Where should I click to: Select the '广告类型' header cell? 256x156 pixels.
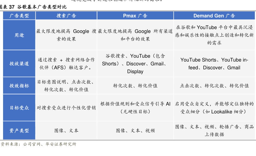(x=19, y=16)
